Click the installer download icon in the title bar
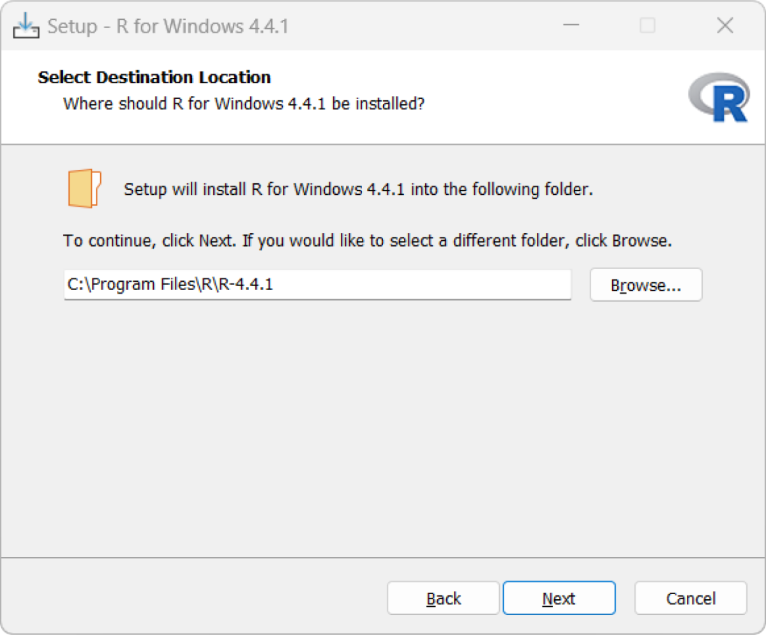 pyautogui.click(x=26, y=26)
